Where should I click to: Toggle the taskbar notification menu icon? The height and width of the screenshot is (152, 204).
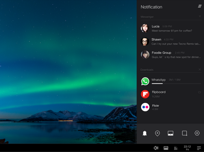pos(199,148)
